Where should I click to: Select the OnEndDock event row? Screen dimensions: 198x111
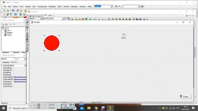click(14, 72)
